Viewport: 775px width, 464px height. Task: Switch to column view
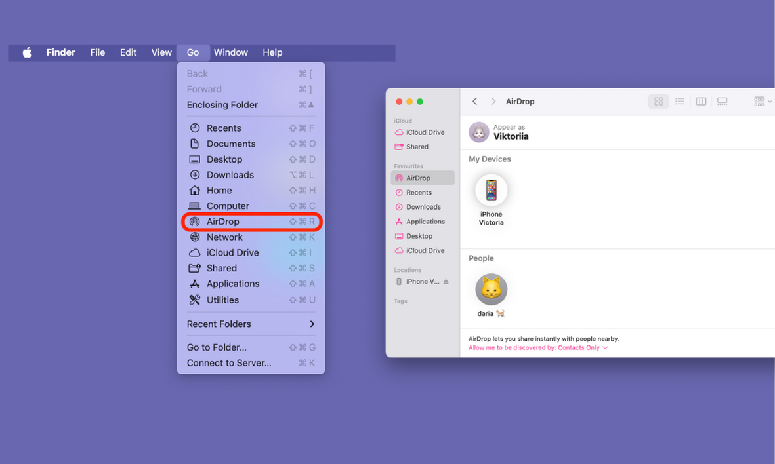tap(701, 101)
